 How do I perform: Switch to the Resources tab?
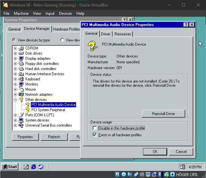point(123,34)
